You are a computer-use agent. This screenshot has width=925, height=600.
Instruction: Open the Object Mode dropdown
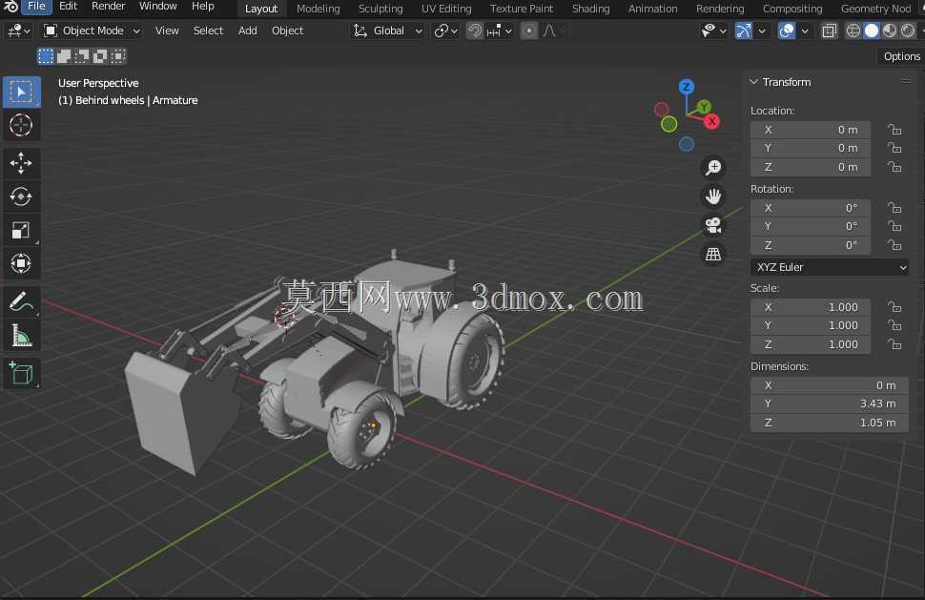(92, 31)
